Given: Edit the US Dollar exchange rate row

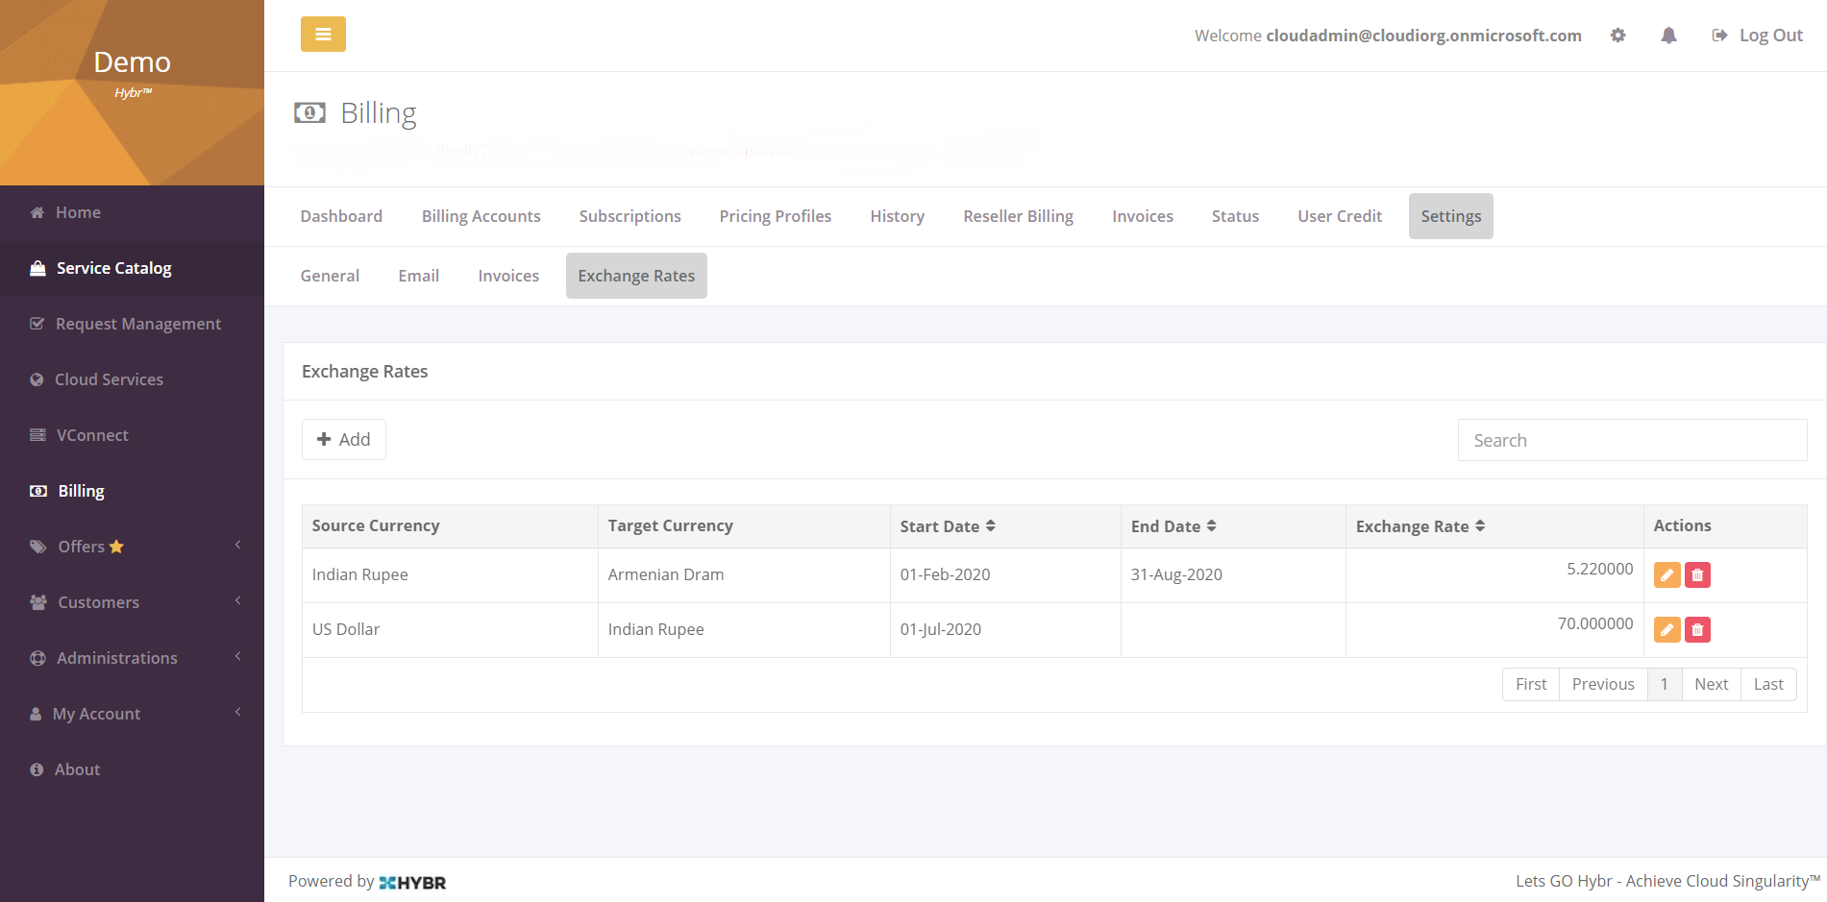Looking at the screenshot, I should (x=1667, y=630).
